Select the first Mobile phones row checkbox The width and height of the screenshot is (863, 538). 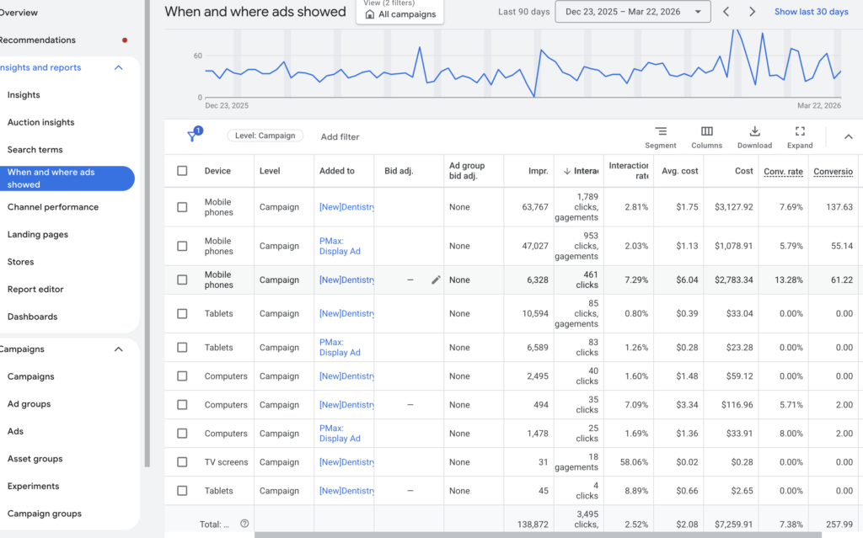click(182, 207)
